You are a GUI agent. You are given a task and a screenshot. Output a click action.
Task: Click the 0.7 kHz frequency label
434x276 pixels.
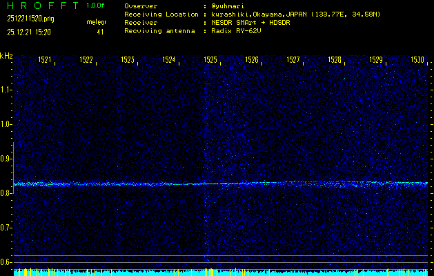pos(6,228)
